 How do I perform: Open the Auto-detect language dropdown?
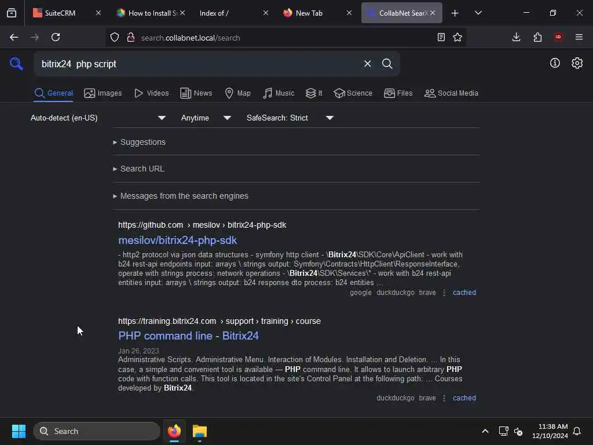click(x=98, y=118)
